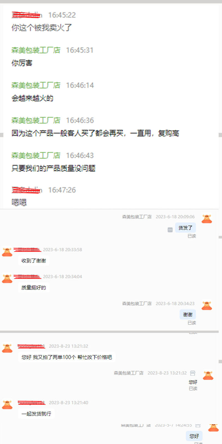Click the '谢谢' reply bubble
The image size is (222, 444).
[x=188, y=315]
